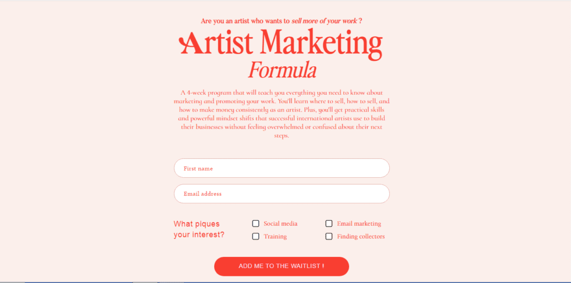571x283 pixels.
Task: Click the 'What piques your interest?' label
Action: [x=199, y=229]
